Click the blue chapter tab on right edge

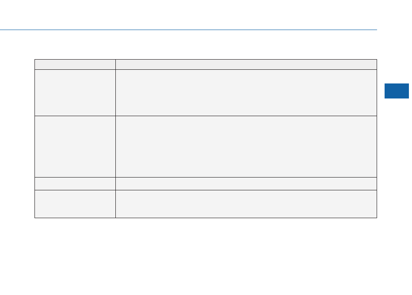click(397, 91)
